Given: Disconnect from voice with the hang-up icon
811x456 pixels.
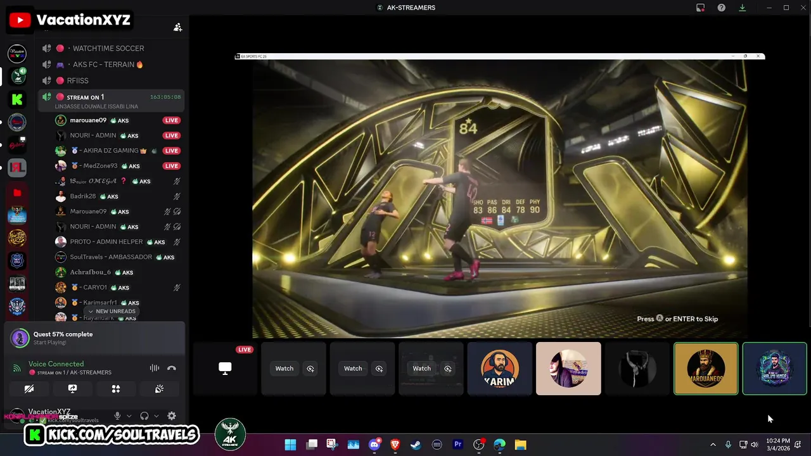Looking at the screenshot, I should (x=171, y=368).
